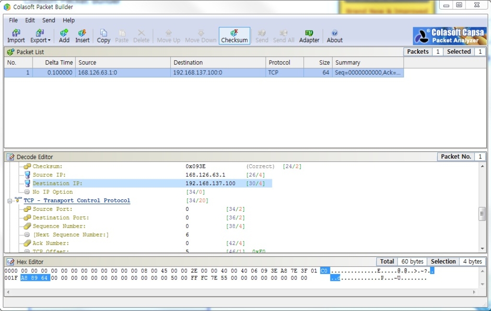Add a new packet

tap(64, 36)
